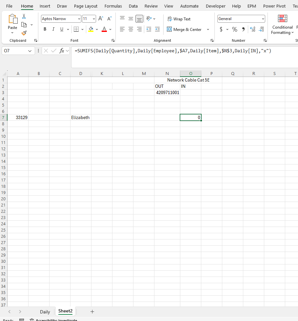The height and width of the screenshot is (321, 298).
Task: Apply Comma Style format
Action: click(x=243, y=29)
